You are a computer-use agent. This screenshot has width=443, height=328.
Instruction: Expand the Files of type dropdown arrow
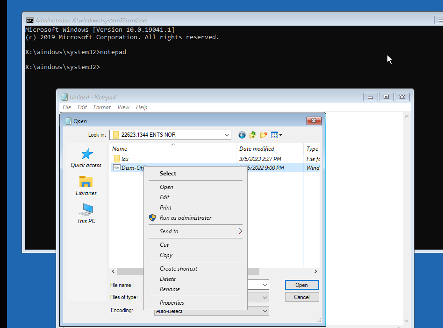coord(265,297)
